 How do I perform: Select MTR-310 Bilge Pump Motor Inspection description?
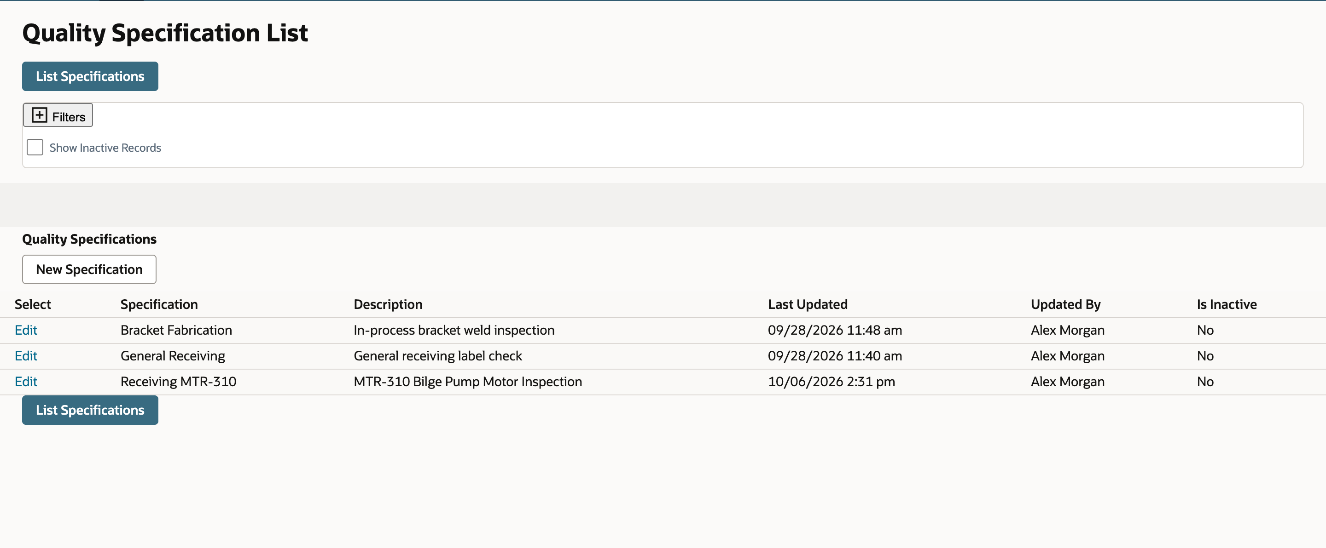[x=468, y=382]
